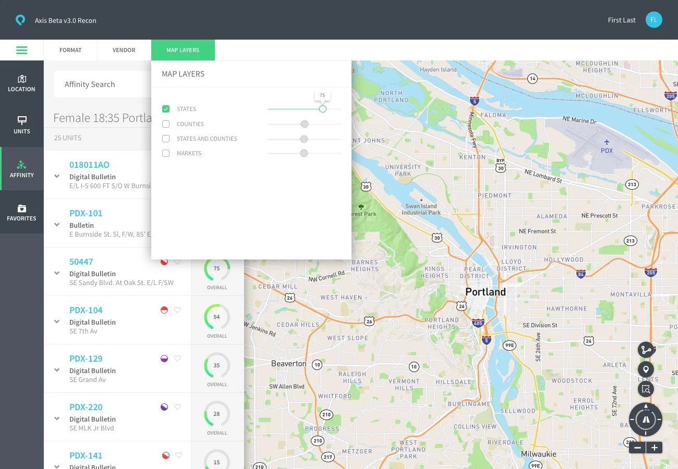
Task: Open Favorites in the left sidebar
Action: (21, 212)
